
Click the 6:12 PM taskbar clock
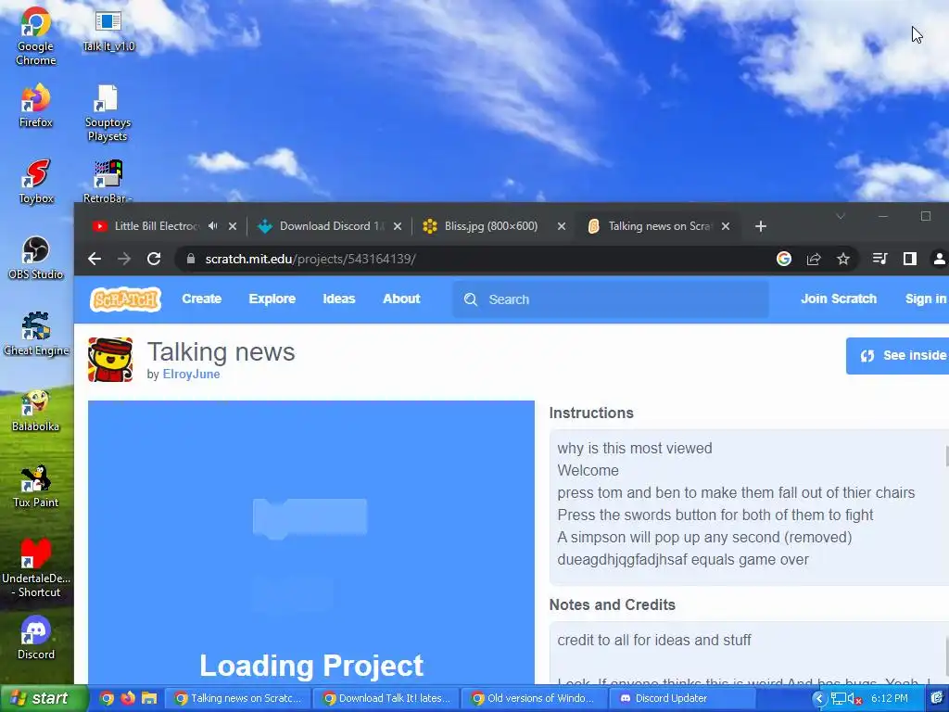[889, 699]
